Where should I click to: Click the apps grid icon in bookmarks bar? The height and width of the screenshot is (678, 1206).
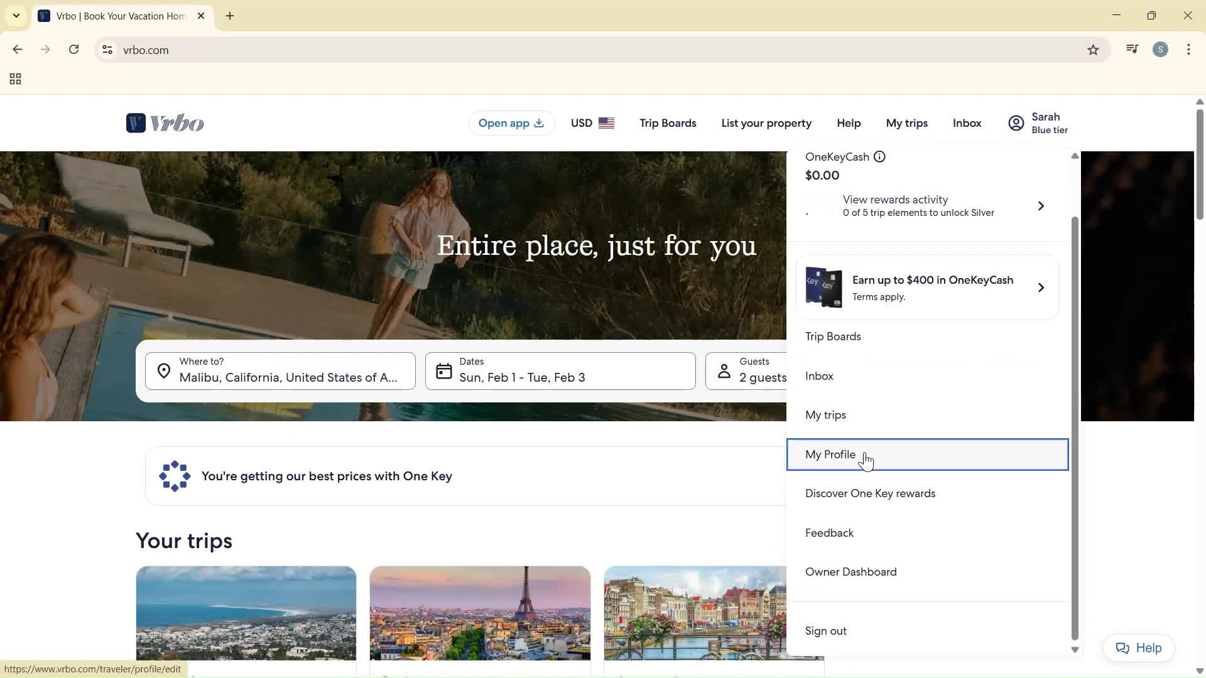16,79
